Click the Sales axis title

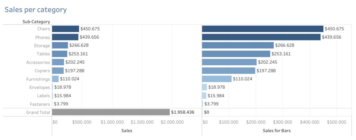point(127,131)
